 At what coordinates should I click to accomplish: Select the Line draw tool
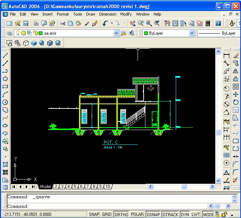click(5, 55)
